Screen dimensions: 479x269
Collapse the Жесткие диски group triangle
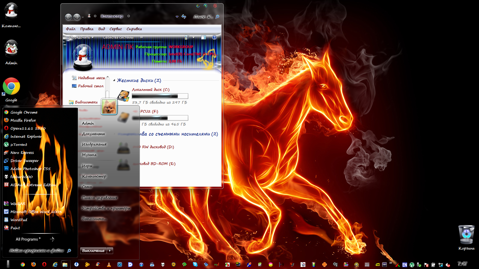114,80
